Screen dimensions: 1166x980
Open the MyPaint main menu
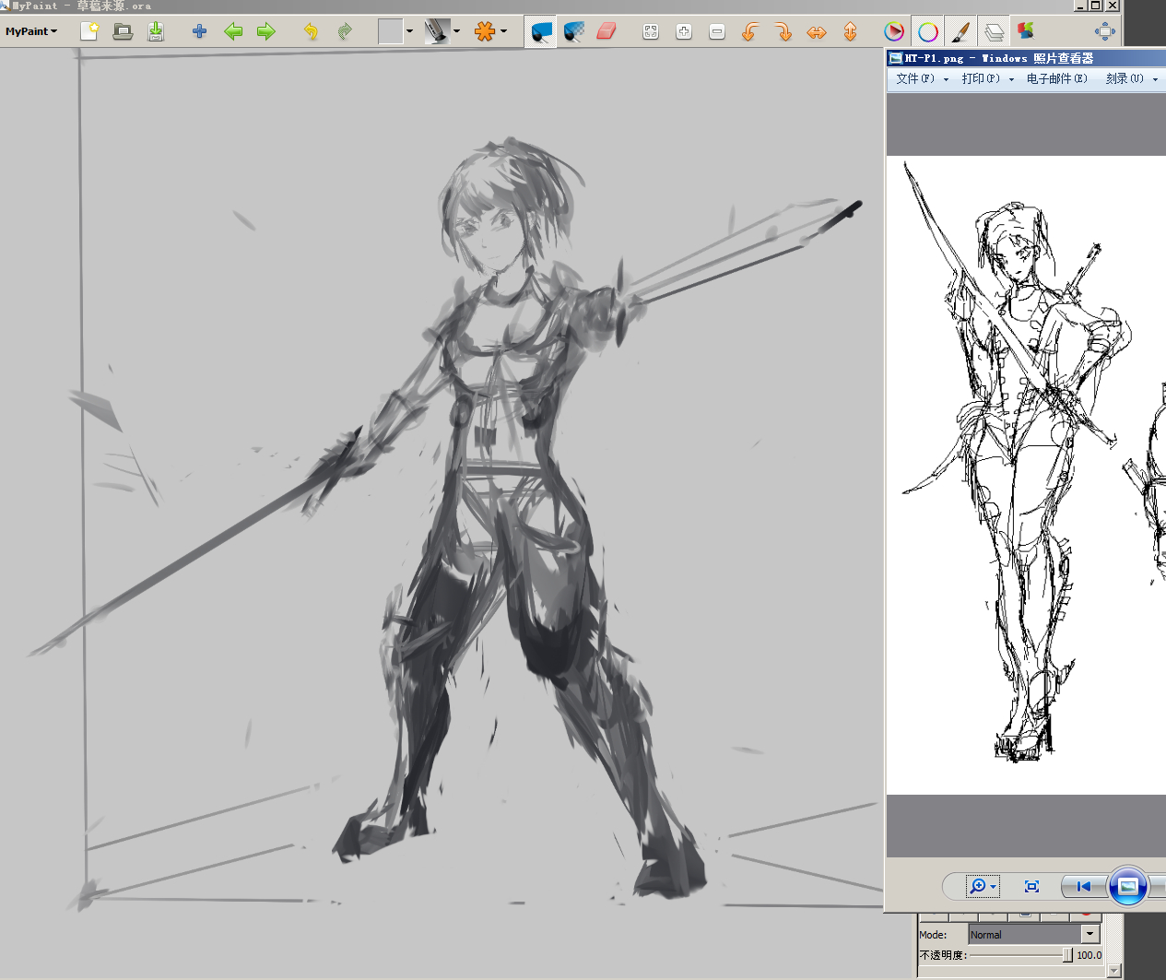click(30, 31)
